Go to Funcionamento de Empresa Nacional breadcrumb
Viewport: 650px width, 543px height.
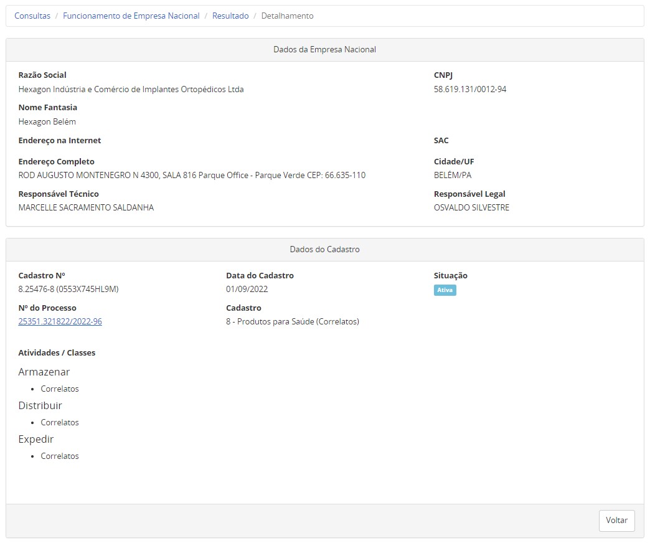coord(131,16)
